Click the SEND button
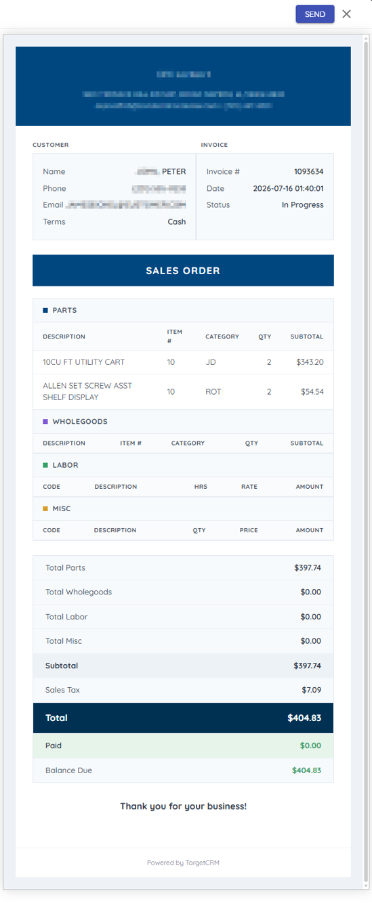This screenshot has width=372, height=914. (x=314, y=14)
